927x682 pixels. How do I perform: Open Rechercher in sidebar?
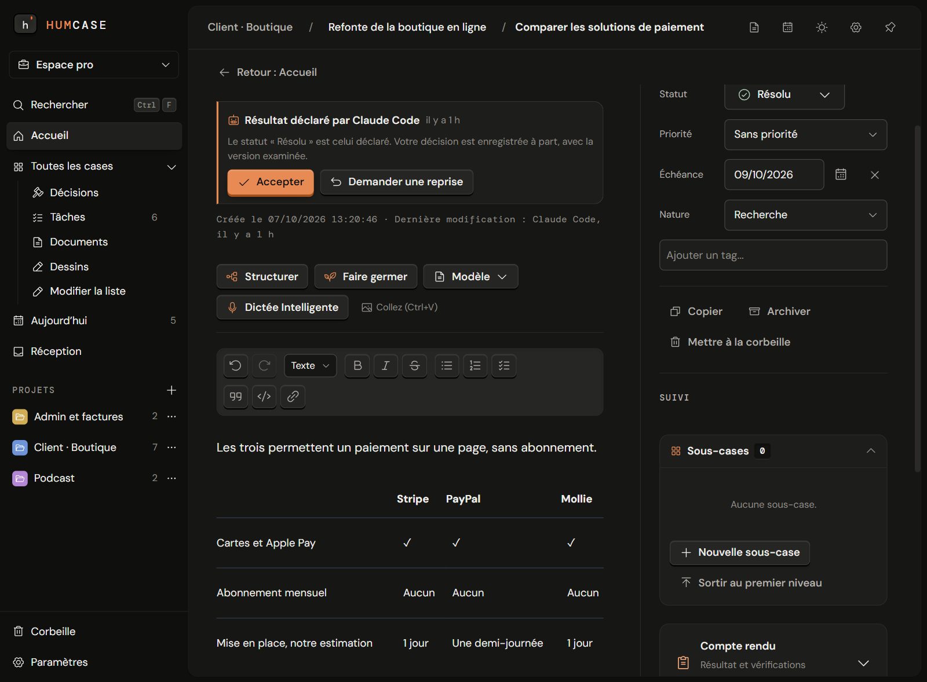94,105
